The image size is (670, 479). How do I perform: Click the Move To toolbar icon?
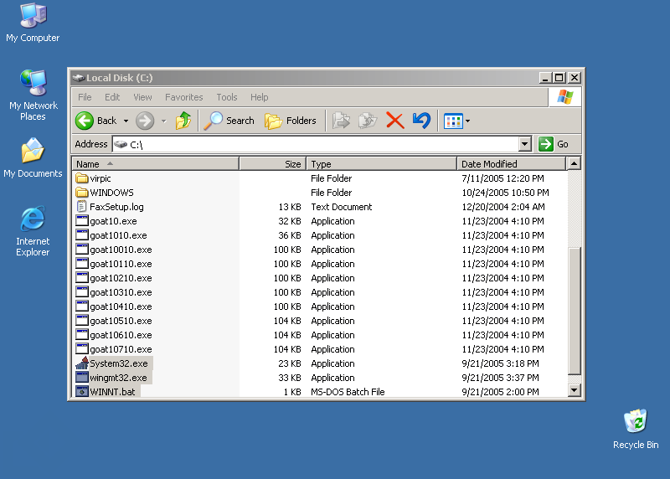341,121
